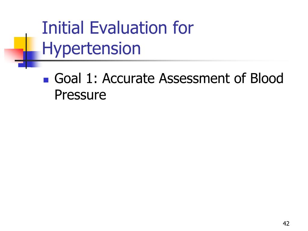Click the horizontal divider line under the title

pos(150,61)
